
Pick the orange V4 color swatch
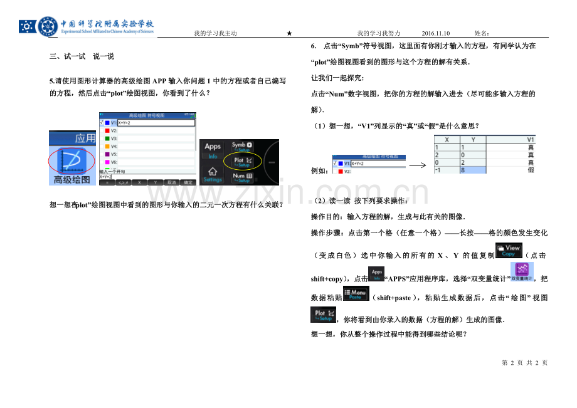(107, 146)
